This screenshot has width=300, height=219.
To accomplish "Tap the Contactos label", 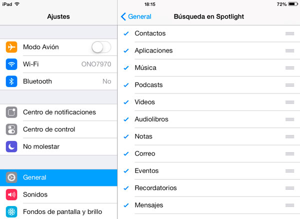I will point(150,33).
